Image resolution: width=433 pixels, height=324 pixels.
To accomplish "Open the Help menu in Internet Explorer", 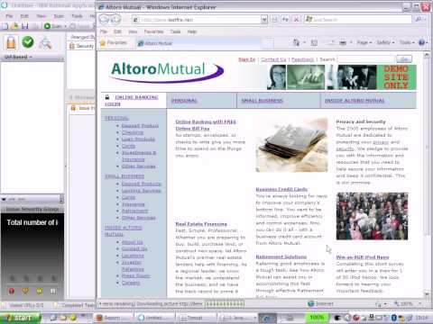I will 192,31.
